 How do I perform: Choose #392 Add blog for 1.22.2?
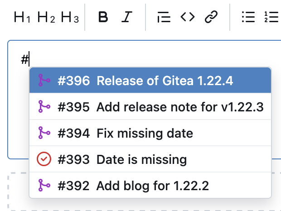[x=150, y=185]
